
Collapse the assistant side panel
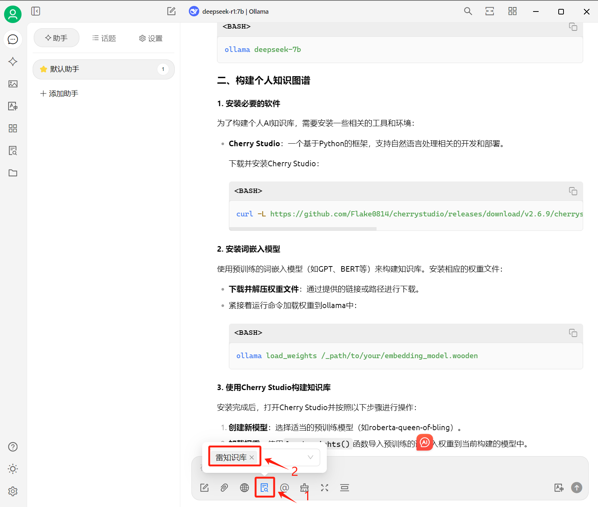(36, 11)
